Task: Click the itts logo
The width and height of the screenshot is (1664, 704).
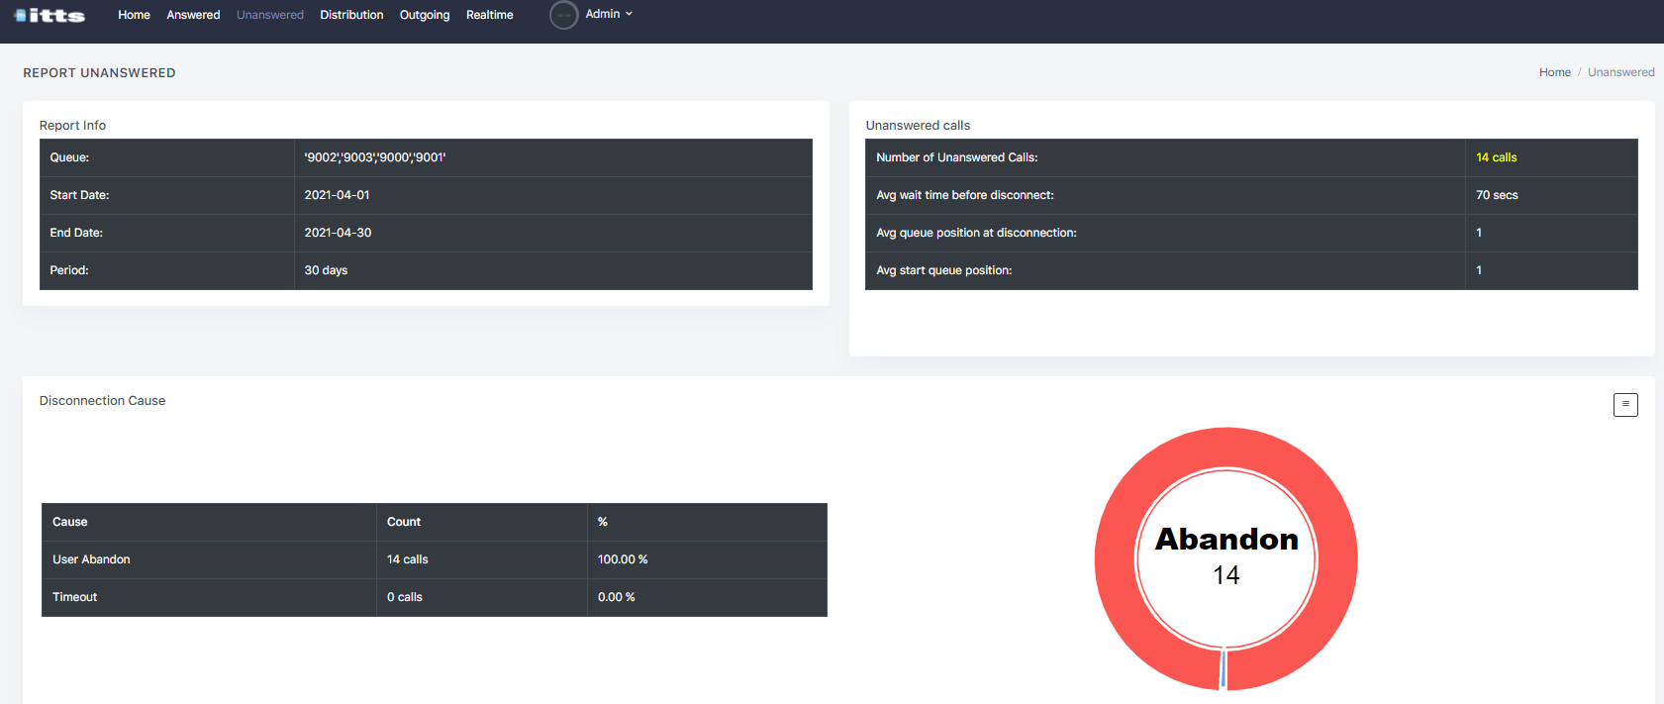Action: [49, 15]
